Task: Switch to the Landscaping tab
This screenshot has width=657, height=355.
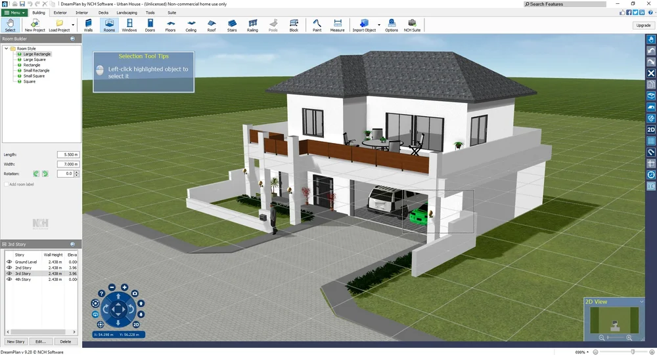Action: coord(127,12)
